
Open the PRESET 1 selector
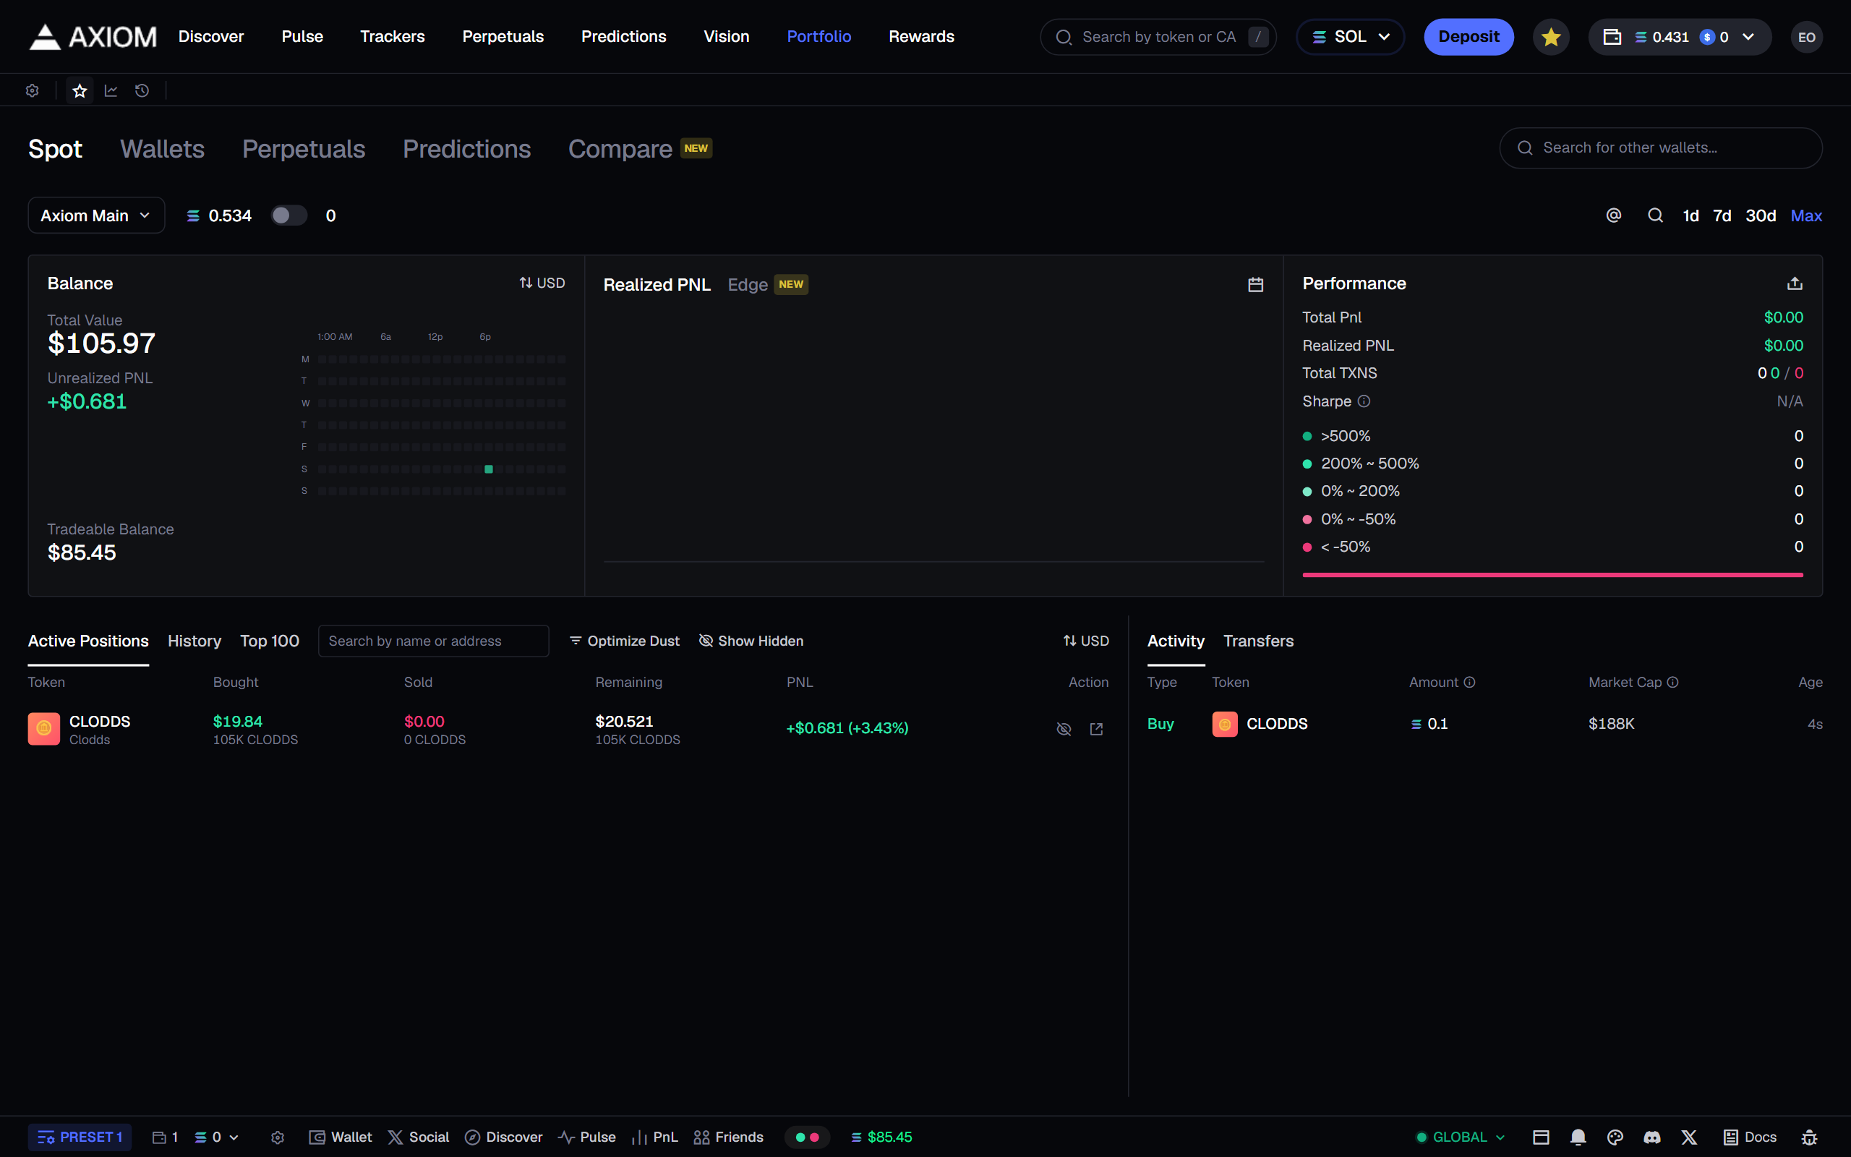[80, 1137]
